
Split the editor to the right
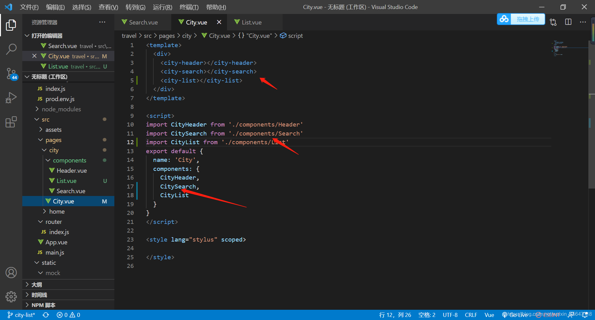[x=568, y=22]
